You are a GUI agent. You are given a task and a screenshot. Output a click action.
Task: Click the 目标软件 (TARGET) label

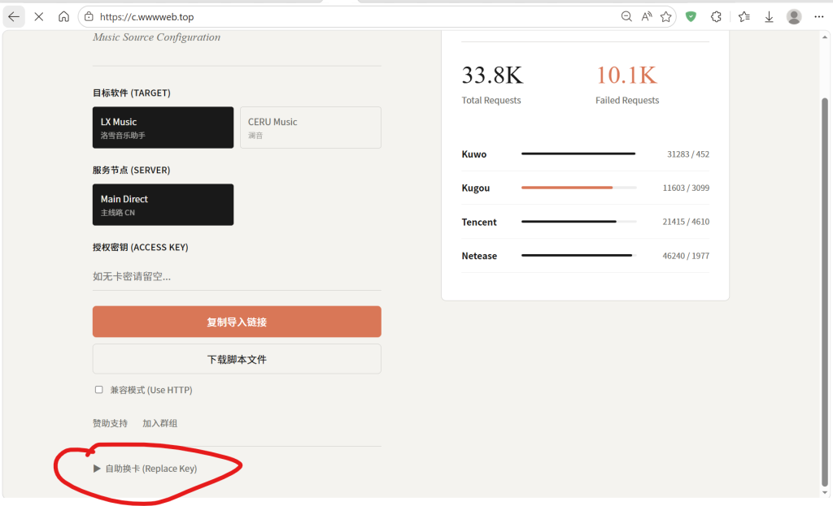click(132, 93)
